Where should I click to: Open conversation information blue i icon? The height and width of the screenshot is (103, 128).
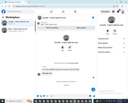(x=93, y=18)
